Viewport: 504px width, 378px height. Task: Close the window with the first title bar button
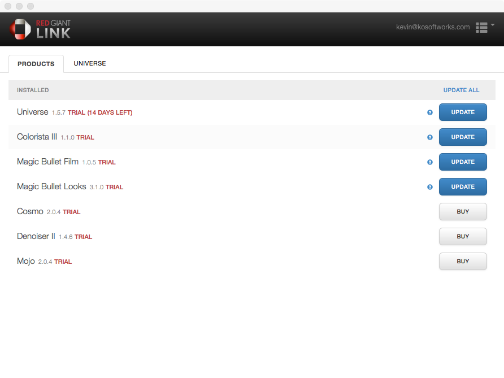(8, 6)
